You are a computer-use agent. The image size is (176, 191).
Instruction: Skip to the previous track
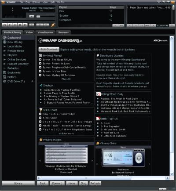pos(4,25)
